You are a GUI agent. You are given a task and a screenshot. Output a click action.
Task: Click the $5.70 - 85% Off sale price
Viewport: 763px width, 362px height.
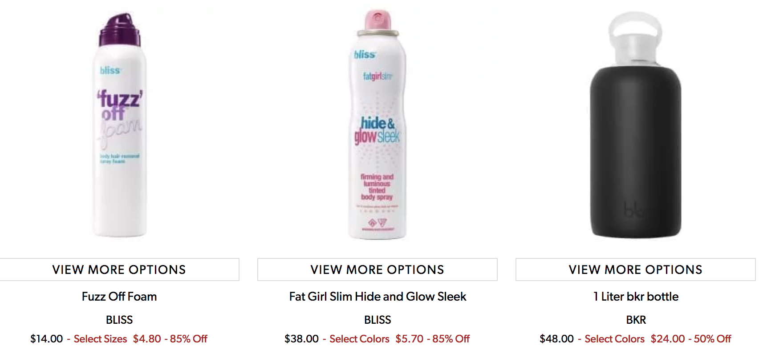click(432, 339)
